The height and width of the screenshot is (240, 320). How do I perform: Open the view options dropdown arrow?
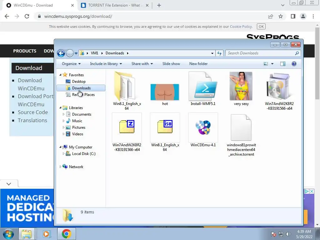(272, 64)
